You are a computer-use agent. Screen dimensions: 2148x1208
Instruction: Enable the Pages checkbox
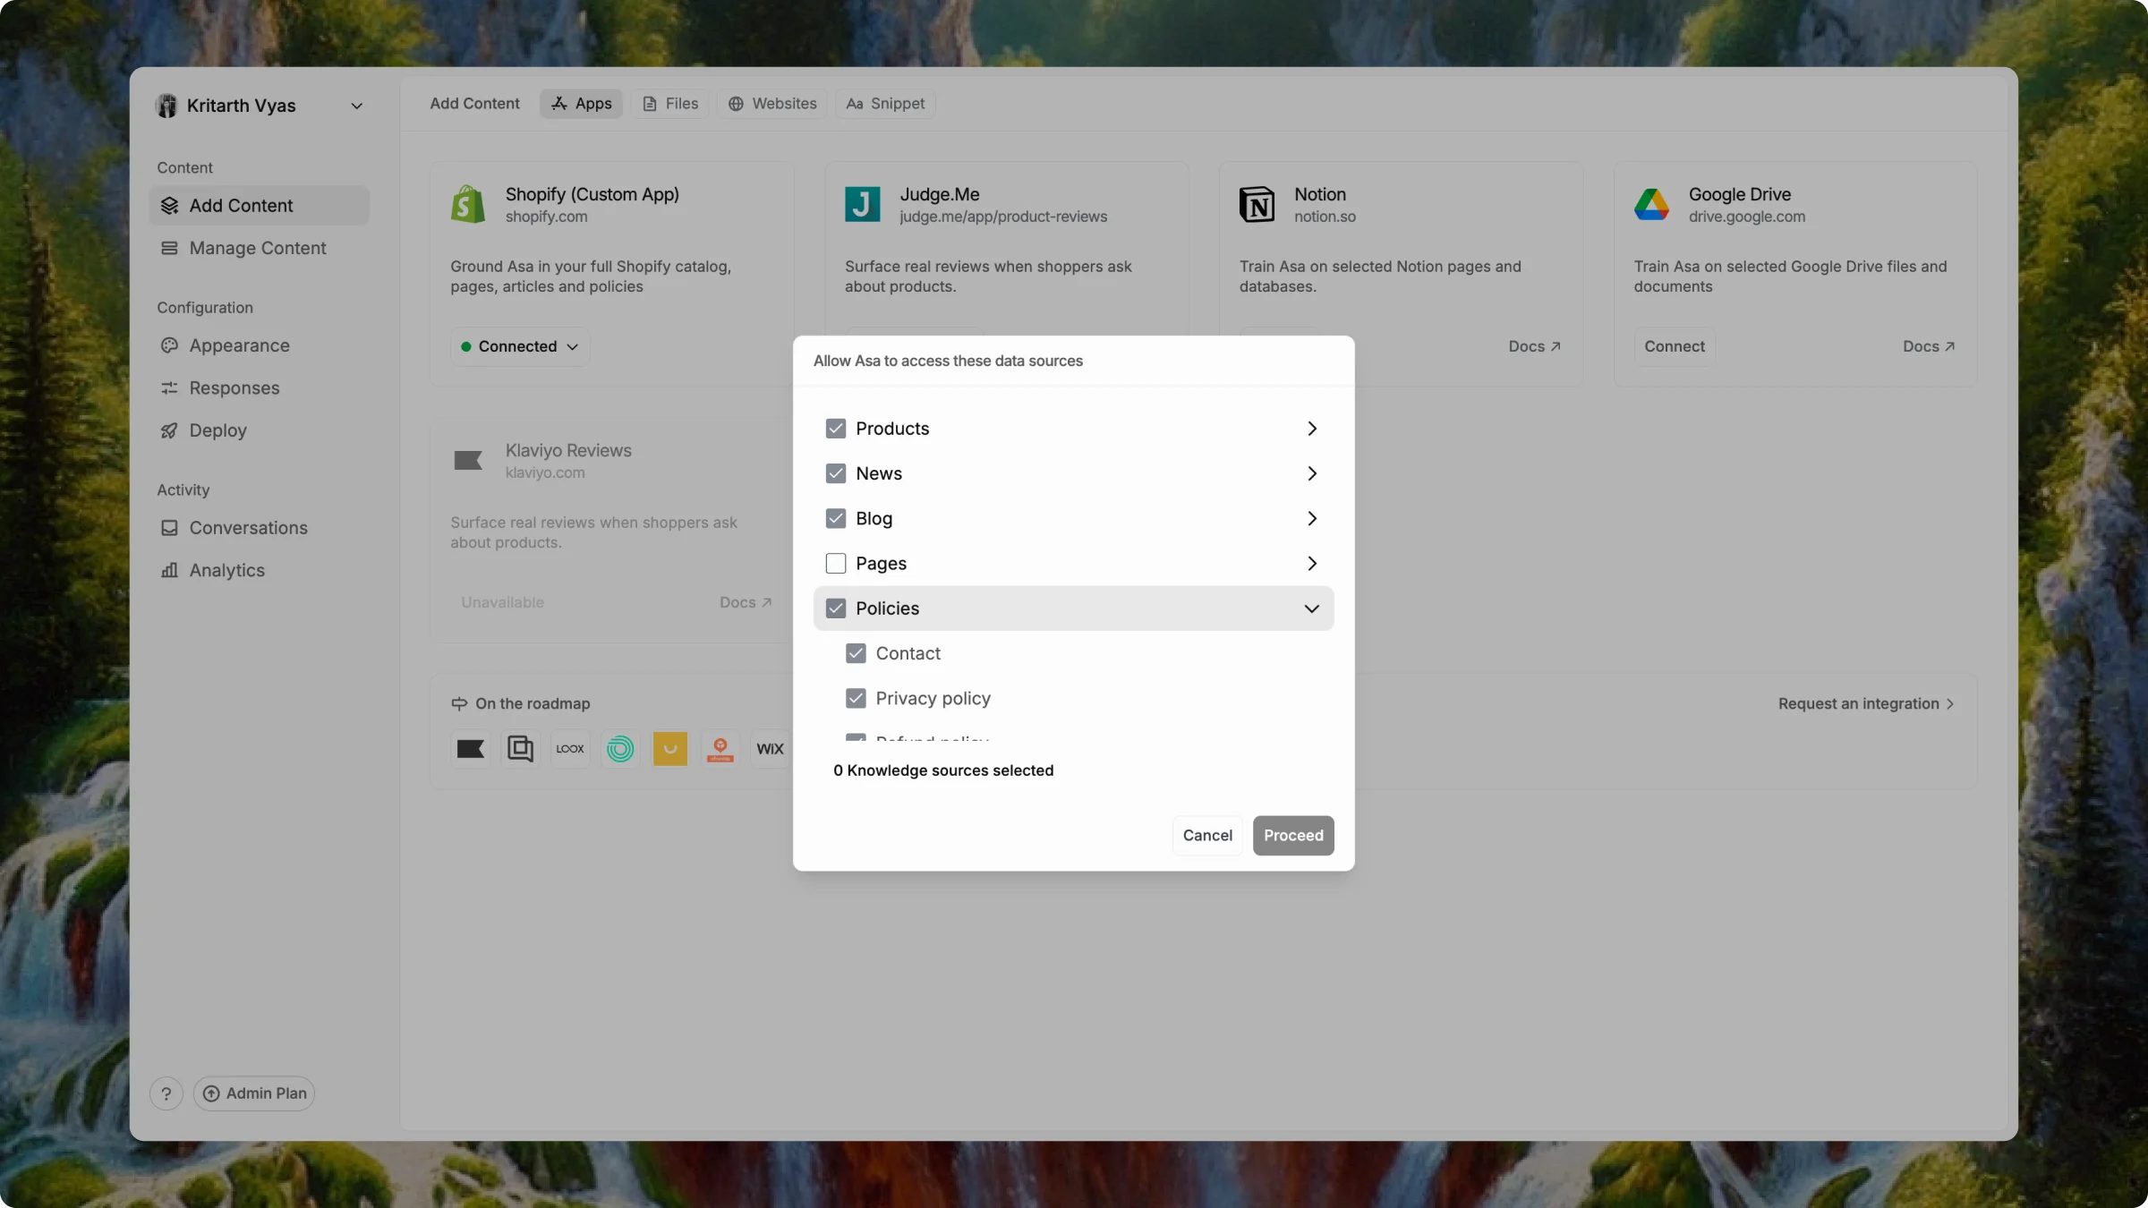[x=836, y=563]
